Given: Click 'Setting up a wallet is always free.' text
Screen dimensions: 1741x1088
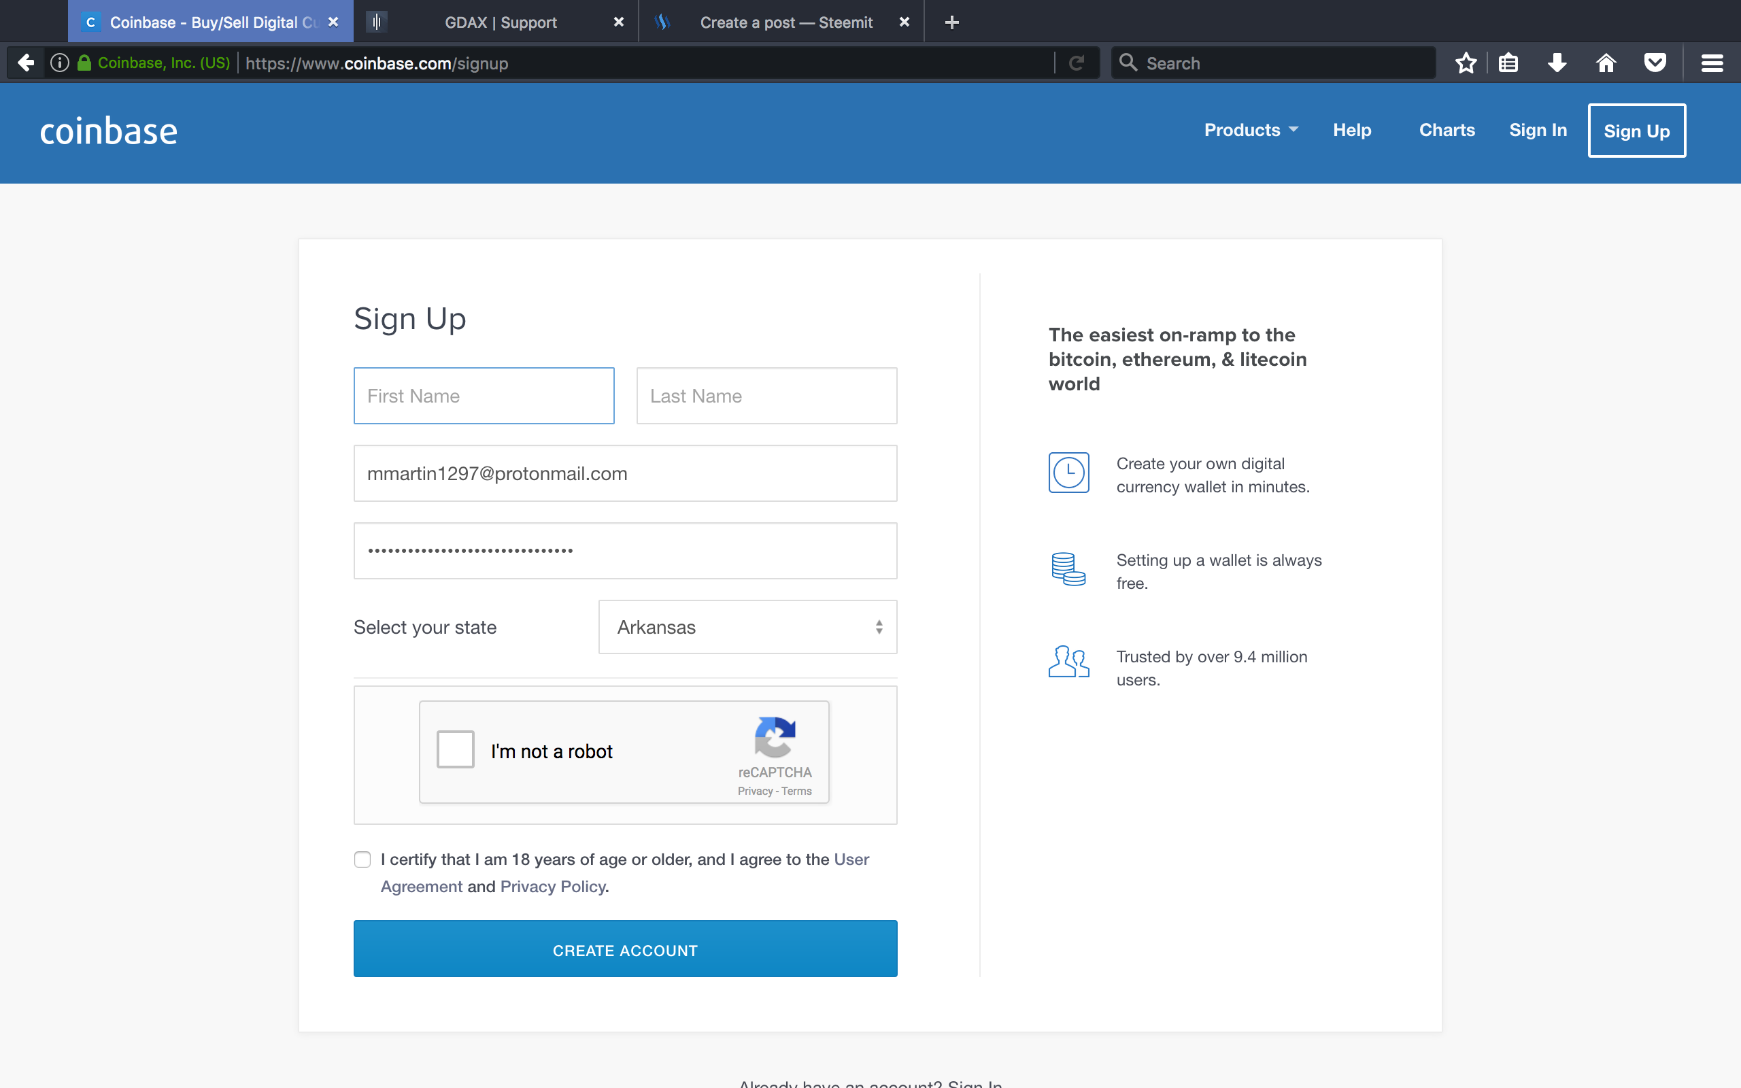Looking at the screenshot, I should (x=1219, y=571).
